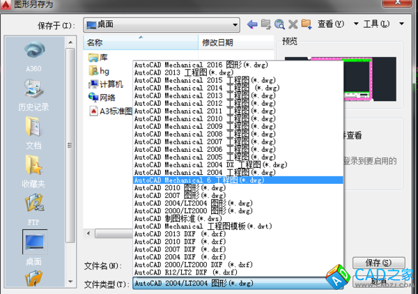Viewport: 418px width, 294px height.
Task: Choose AutoCAD R12/LT2 DXF (*.dxf)
Action: point(238,272)
